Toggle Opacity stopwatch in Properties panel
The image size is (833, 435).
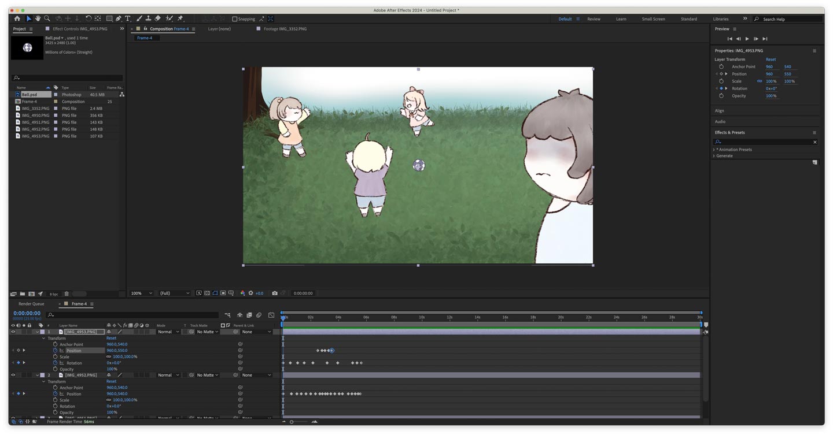[x=721, y=96]
